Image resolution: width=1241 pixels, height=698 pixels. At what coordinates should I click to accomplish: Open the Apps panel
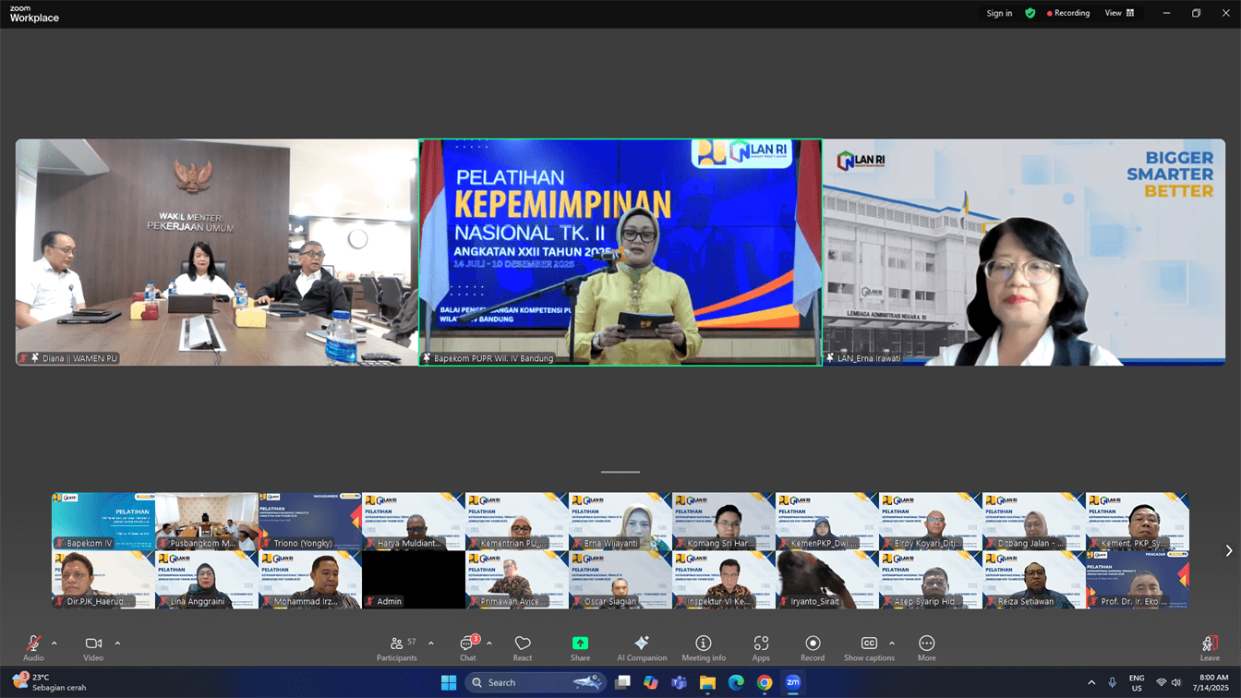coord(761,648)
